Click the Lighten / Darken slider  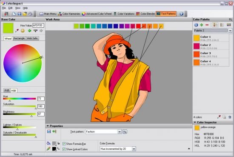pos(20,127)
